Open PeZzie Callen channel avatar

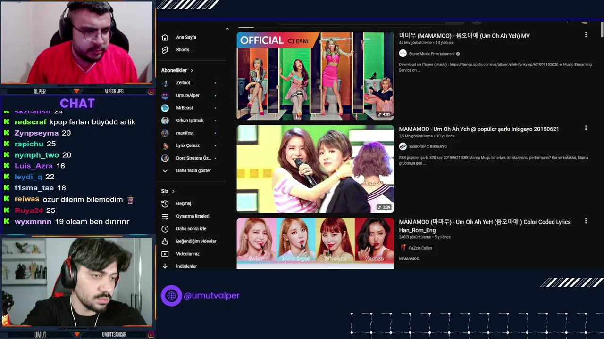(x=403, y=248)
